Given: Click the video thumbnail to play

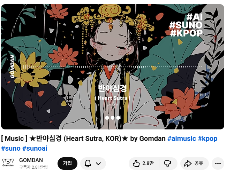Looking at the screenshot, I should click(x=113, y=67).
